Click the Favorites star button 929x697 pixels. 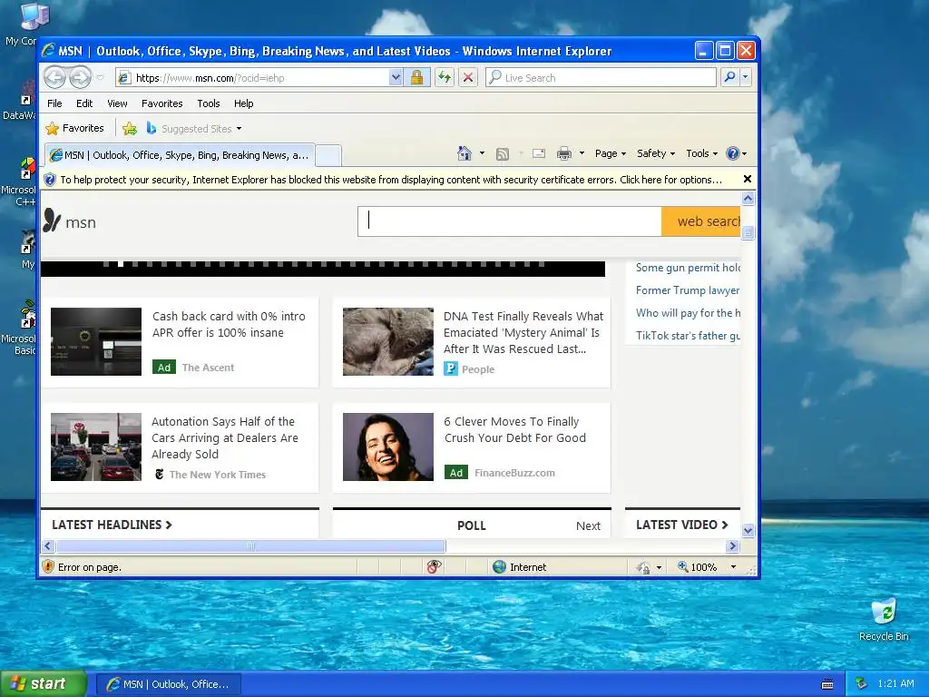click(x=74, y=128)
